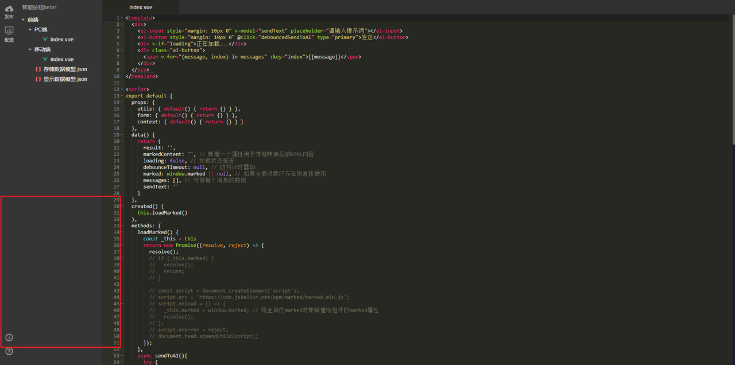The width and height of the screenshot is (735, 365).
Task: Fold the template block at line 1
Action: 123,18
